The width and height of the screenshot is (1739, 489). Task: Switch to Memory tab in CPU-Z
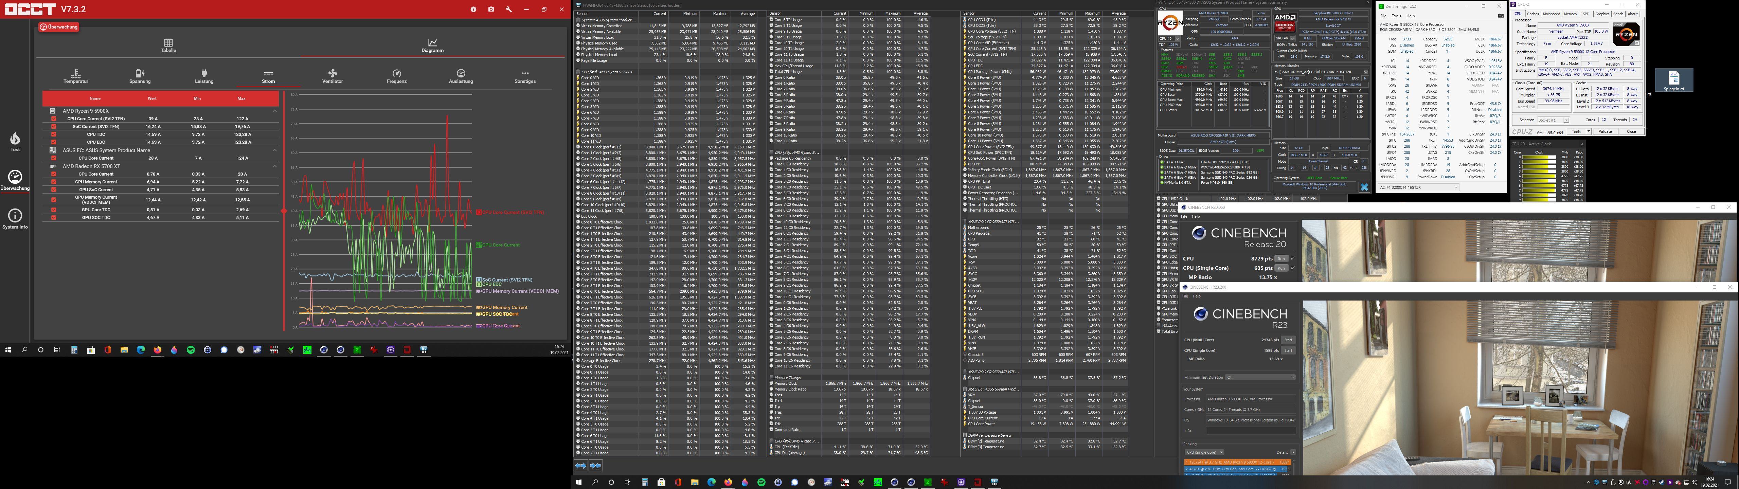tap(1570, 14)
